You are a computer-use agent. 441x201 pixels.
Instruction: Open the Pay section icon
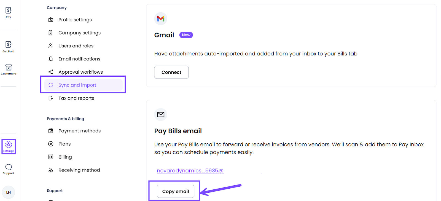9,13
